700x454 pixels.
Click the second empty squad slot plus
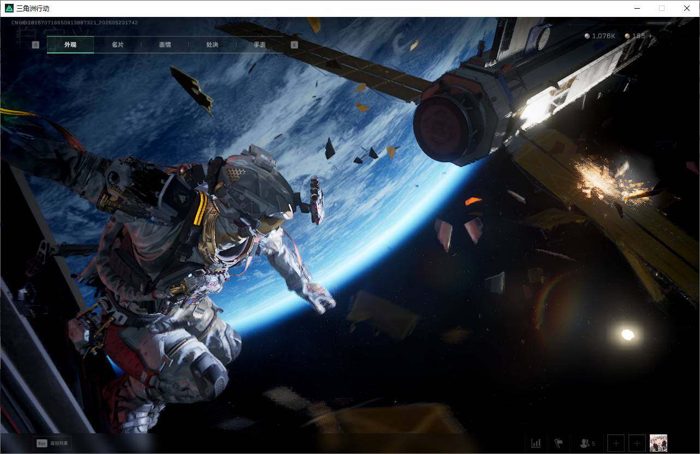click(x=637, y=443)
